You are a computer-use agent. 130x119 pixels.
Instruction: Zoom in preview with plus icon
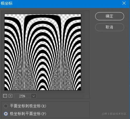11,96
